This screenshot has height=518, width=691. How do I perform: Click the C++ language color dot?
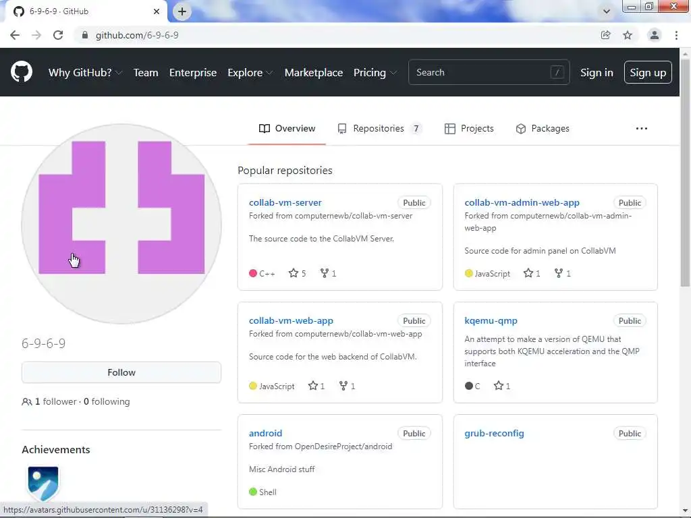(253, 273)
